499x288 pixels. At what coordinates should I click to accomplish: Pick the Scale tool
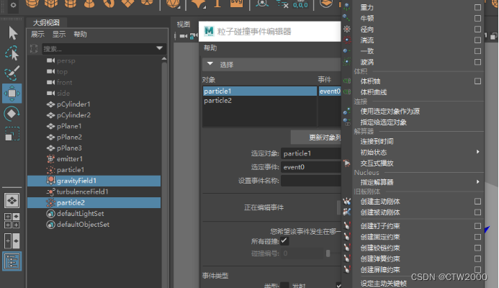(12, 134)
